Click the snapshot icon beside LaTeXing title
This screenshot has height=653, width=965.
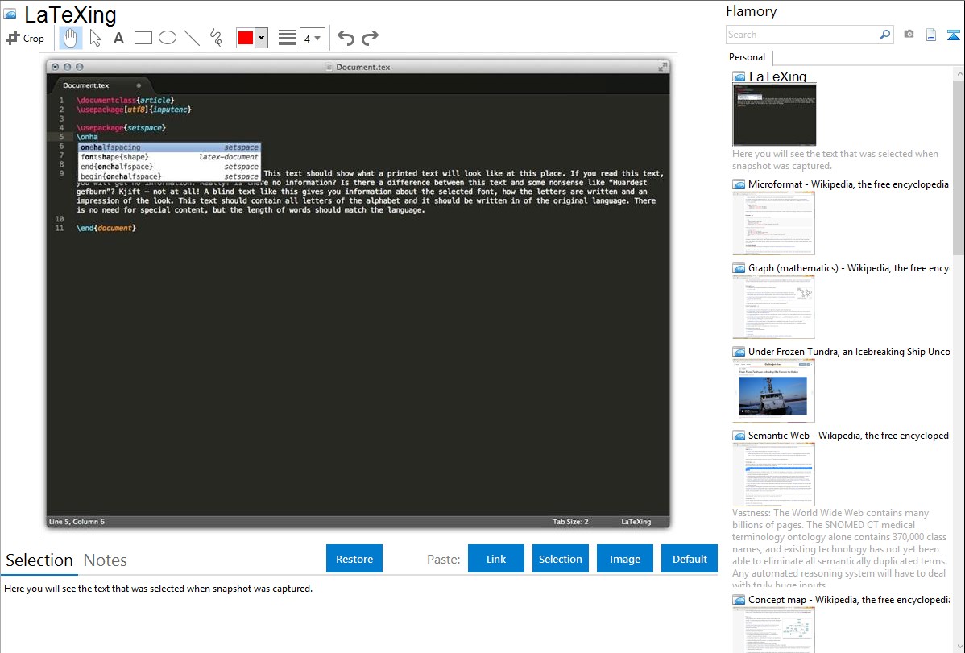(10, 14)
